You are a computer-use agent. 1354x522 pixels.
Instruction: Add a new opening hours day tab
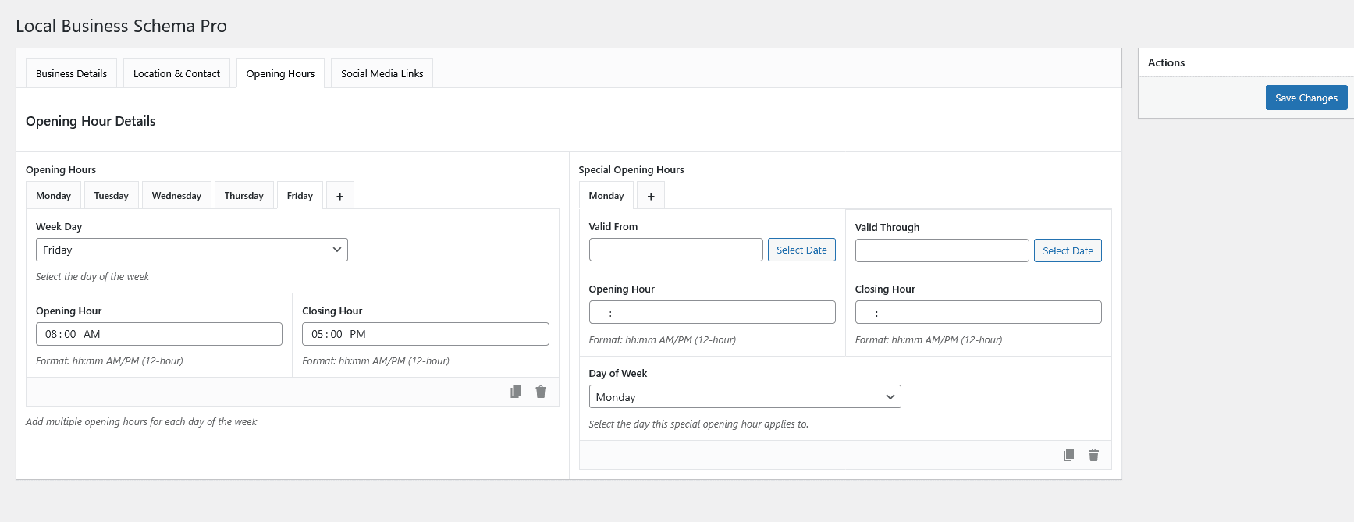point(339,196)
